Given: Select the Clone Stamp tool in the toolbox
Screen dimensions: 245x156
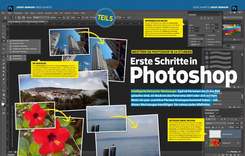Looking at the screenshot, I should [x=3, y=56].
